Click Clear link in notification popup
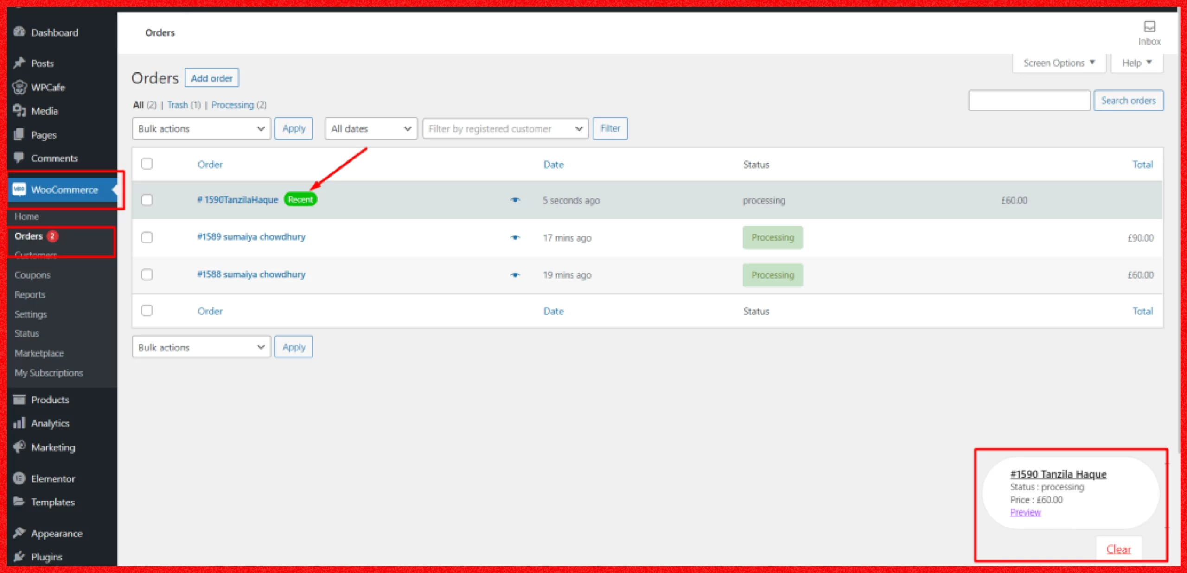The width and height of the screenshot is (1187, 573). [1119, 549]
